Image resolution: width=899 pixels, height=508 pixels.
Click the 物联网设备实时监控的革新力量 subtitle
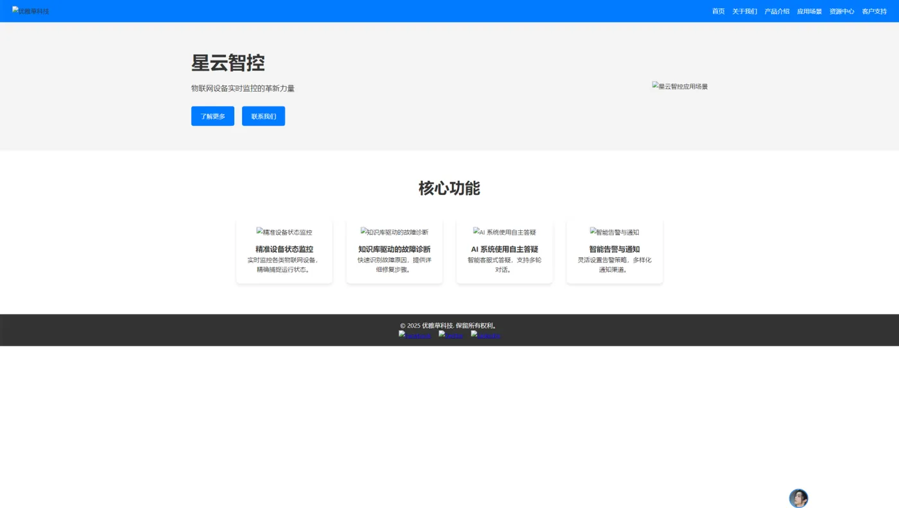(243, 89)
